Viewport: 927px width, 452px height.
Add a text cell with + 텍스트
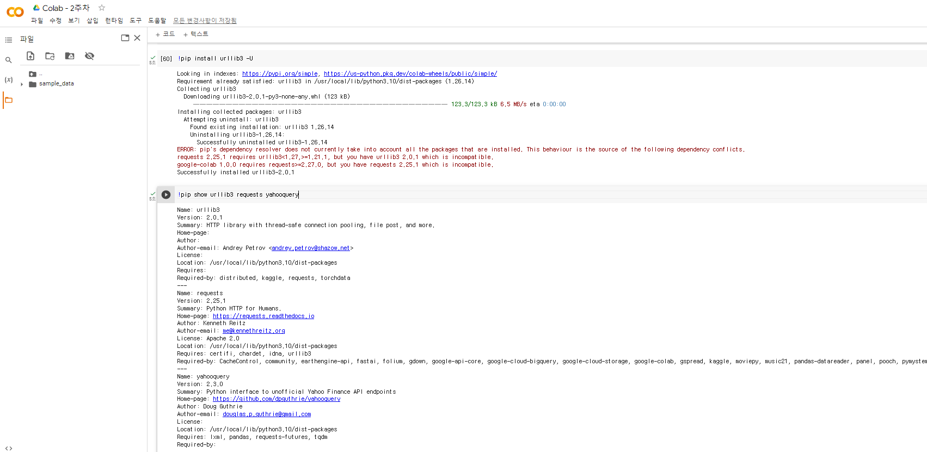[196, 34]
